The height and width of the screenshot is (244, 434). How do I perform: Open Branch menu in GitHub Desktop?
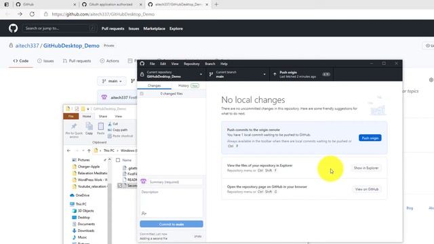coord(210,64)
